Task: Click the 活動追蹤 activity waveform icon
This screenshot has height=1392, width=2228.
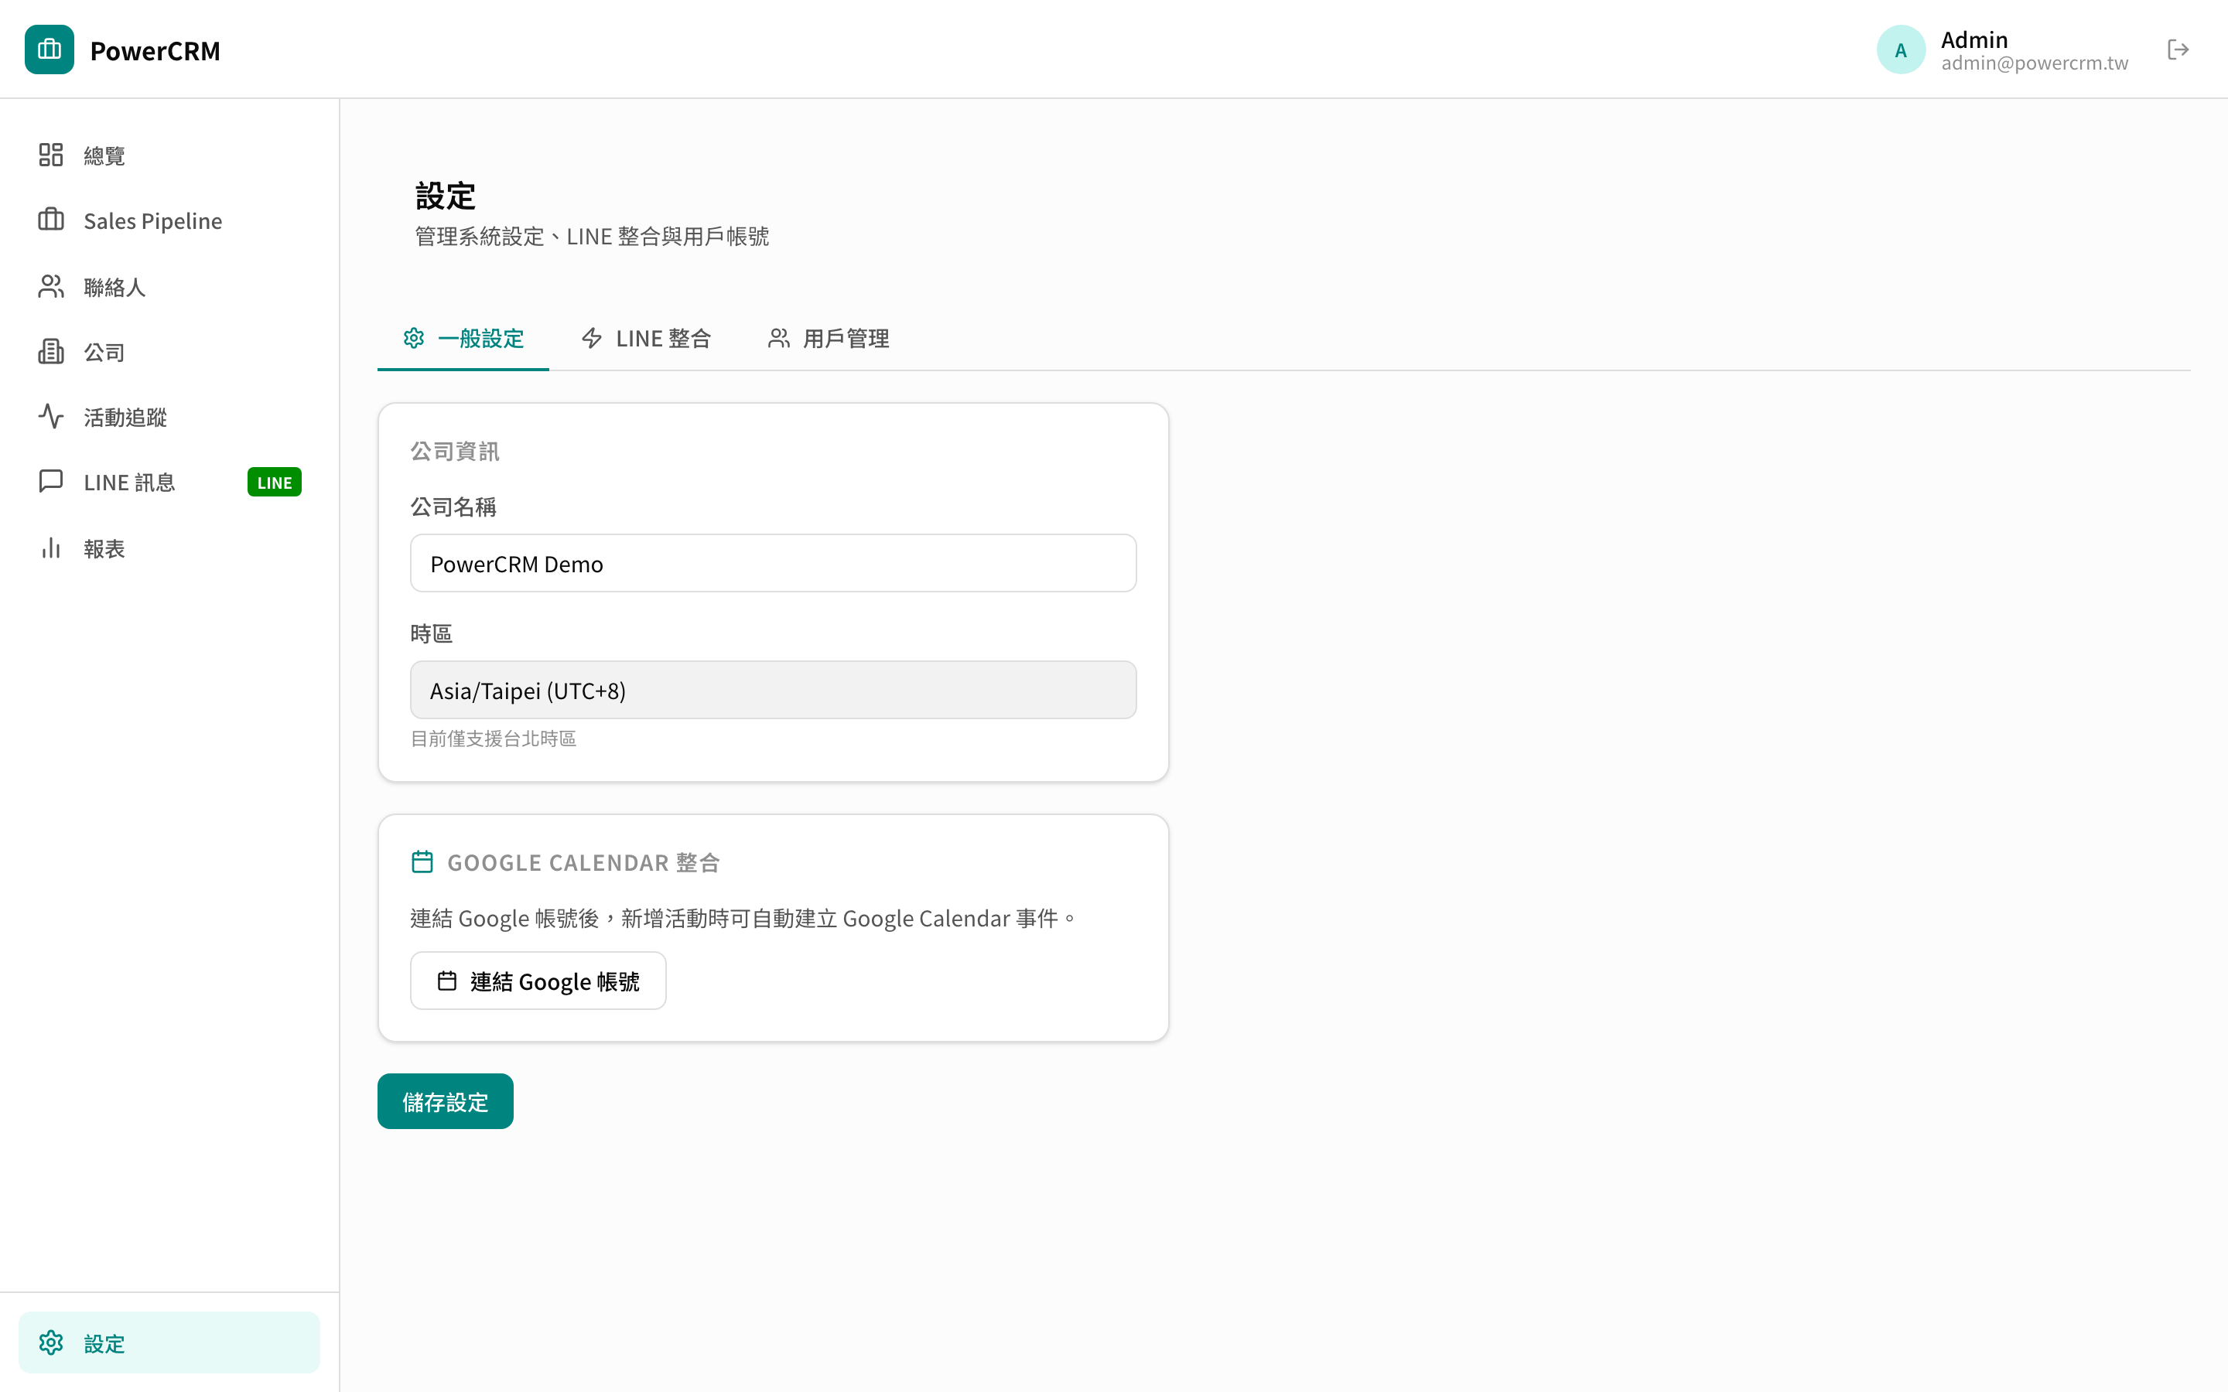Action: pyautogui.click(x=50, y=416)
